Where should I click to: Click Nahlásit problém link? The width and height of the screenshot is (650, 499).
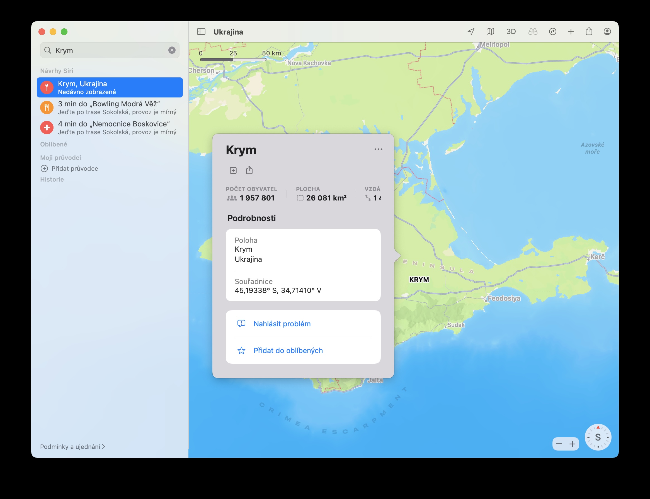(x=282, y=324)
